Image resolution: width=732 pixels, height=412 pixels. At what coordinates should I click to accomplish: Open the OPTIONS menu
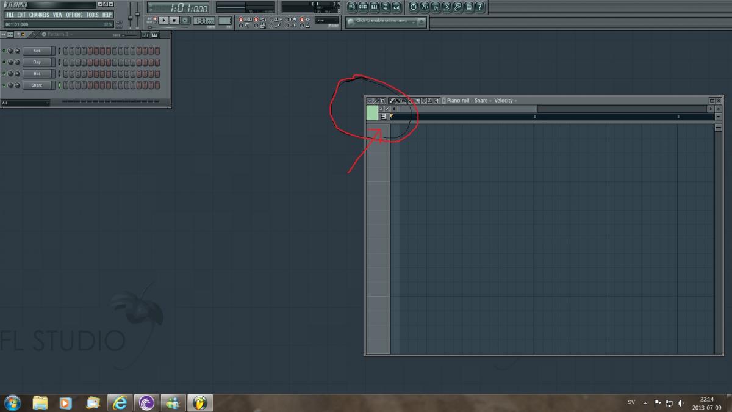[74, 15]
